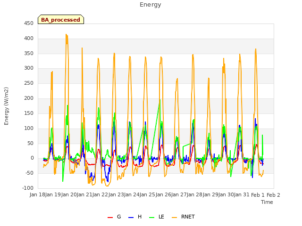Select the RNET legend label
Image resolution: width=302 pixels, height=226 pixels.
tap(188, 217)
